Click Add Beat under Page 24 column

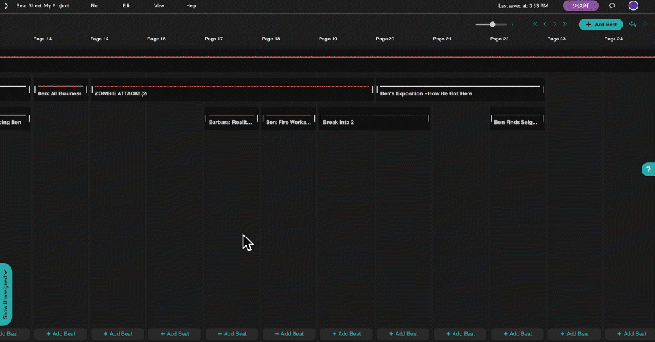click(x=630, y=334)
